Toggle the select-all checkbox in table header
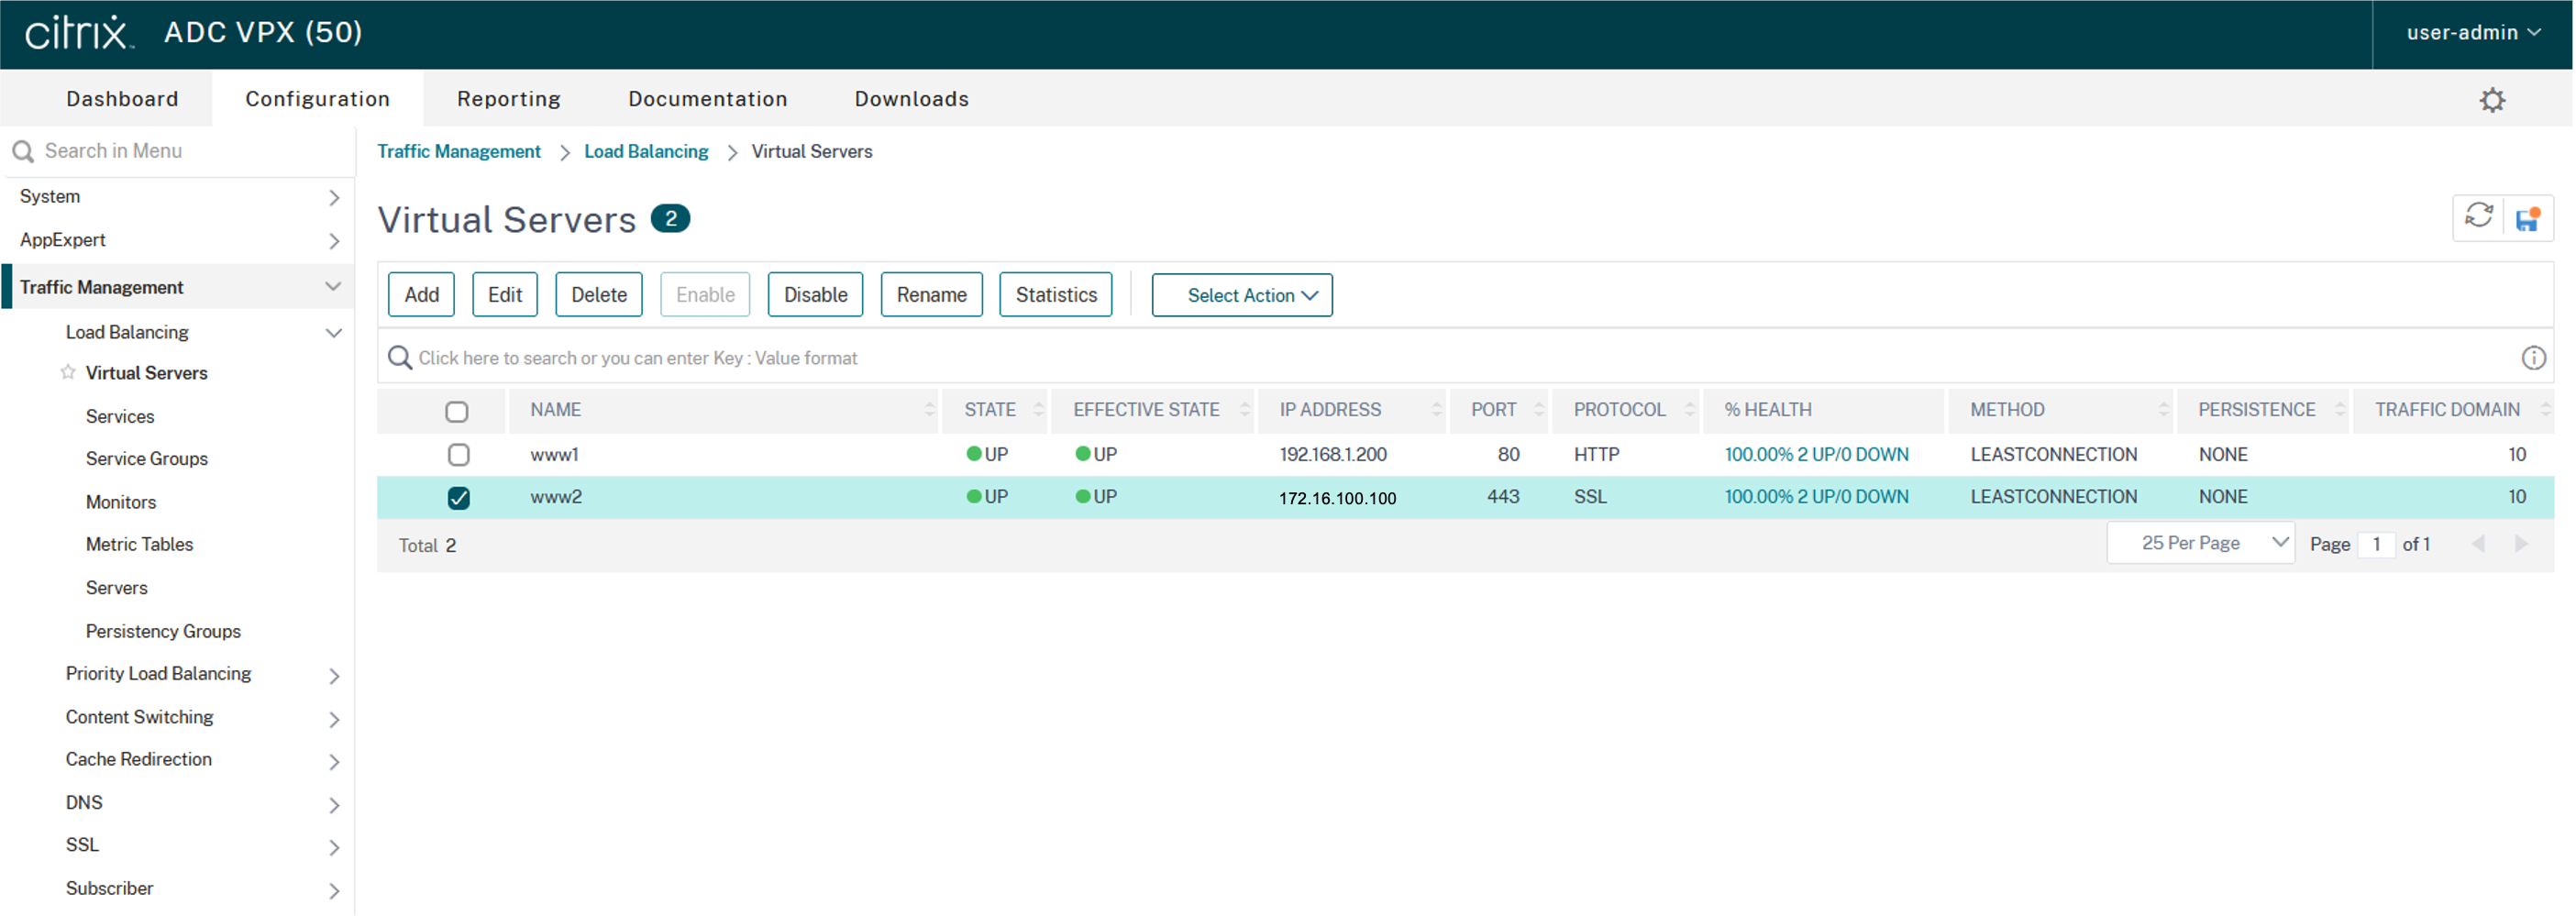The height and width of the screenshot is (916, 2576). coord(457,411)
